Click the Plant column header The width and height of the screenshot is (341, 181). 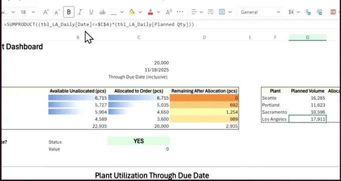point(275,91)
